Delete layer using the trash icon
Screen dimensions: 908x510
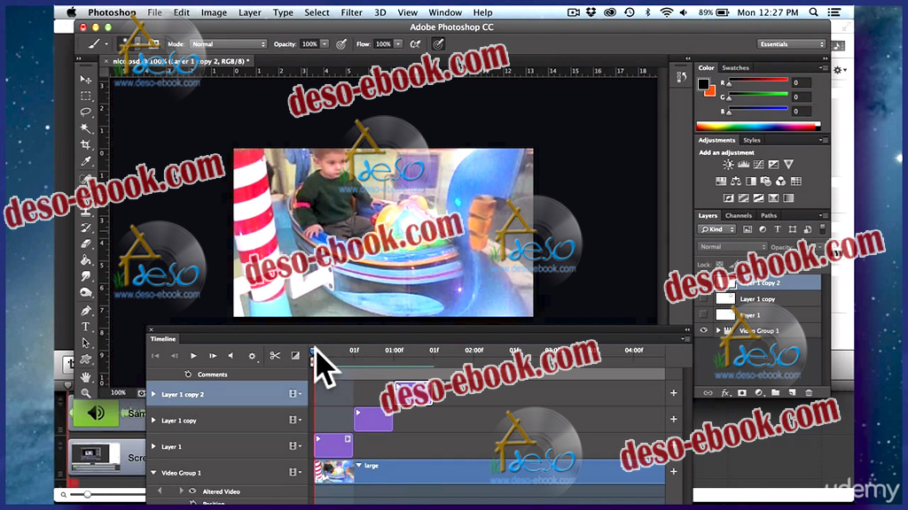[x=808, y=392]
